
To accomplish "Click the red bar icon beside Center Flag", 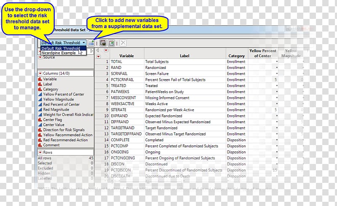I will point(40,120).
